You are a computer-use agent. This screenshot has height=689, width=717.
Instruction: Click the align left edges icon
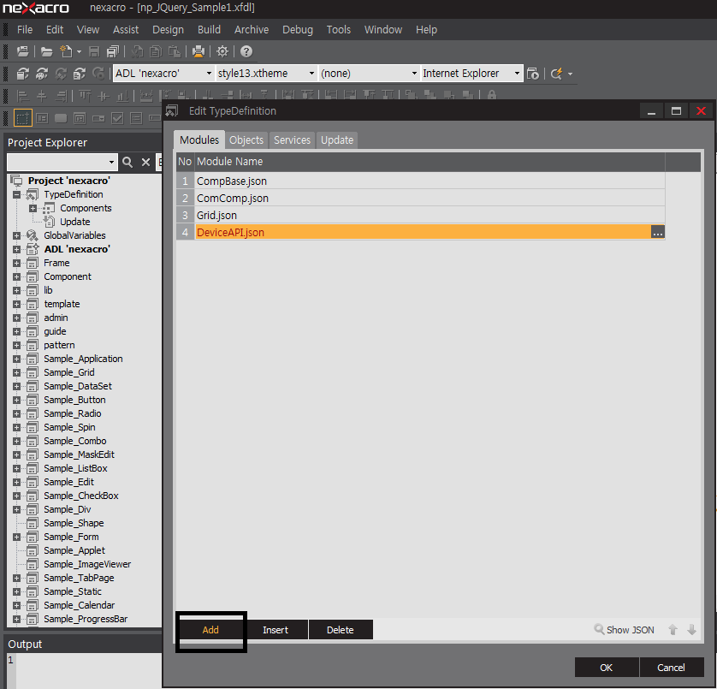(22, 96)
